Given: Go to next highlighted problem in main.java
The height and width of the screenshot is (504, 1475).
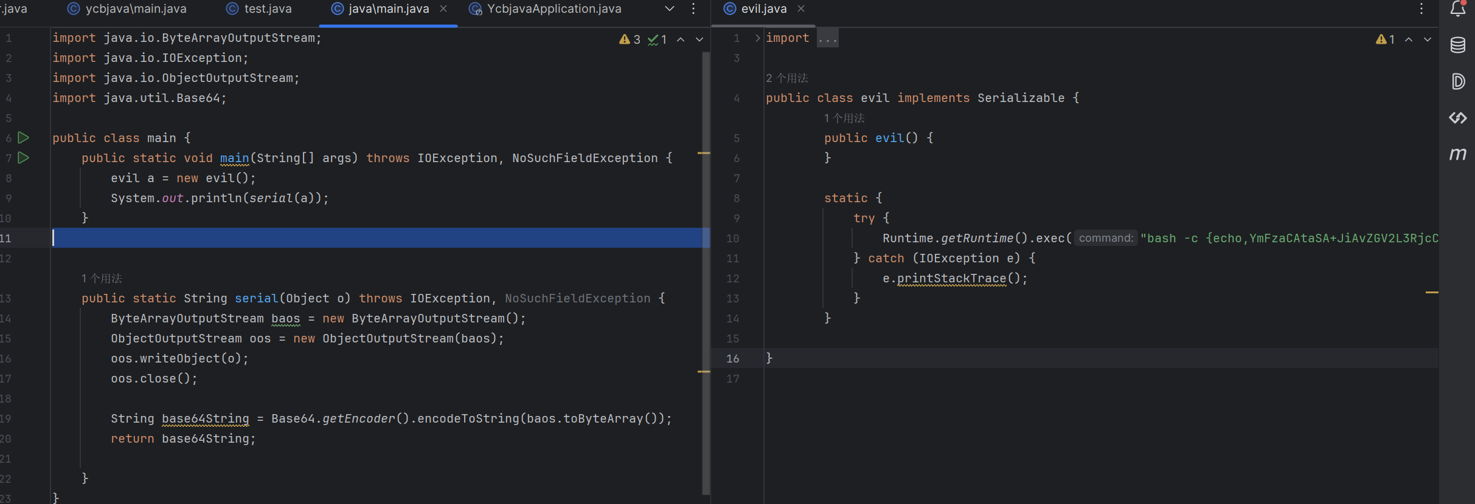Looking at the screenshot, I should coord(699,39).
